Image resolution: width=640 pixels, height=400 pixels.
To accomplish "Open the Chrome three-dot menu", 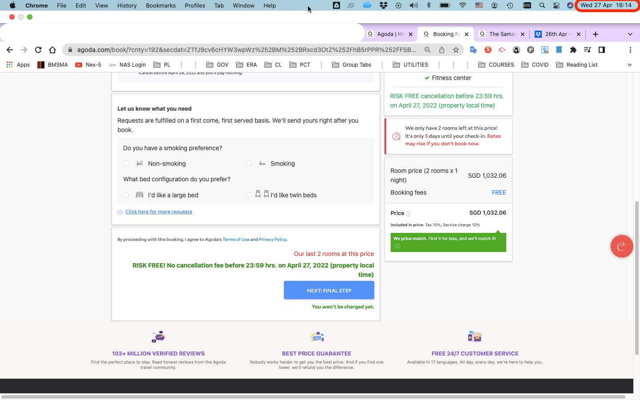I will point(630,50).
